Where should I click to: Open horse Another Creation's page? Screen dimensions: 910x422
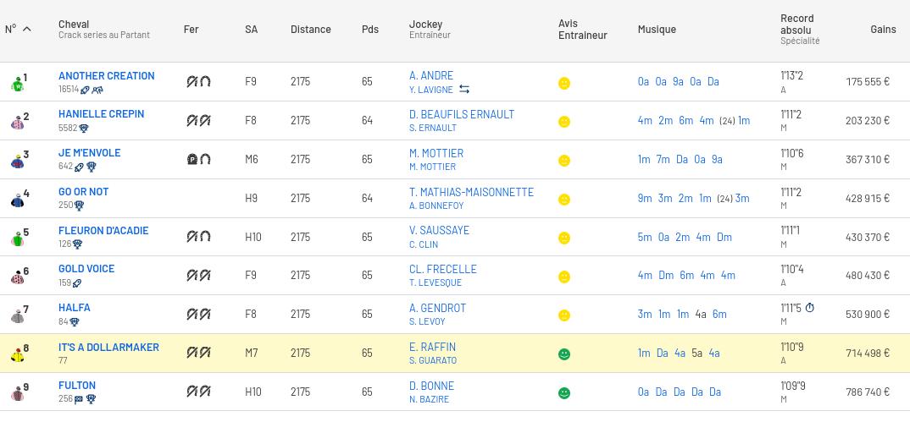click(x=106, y=75)
